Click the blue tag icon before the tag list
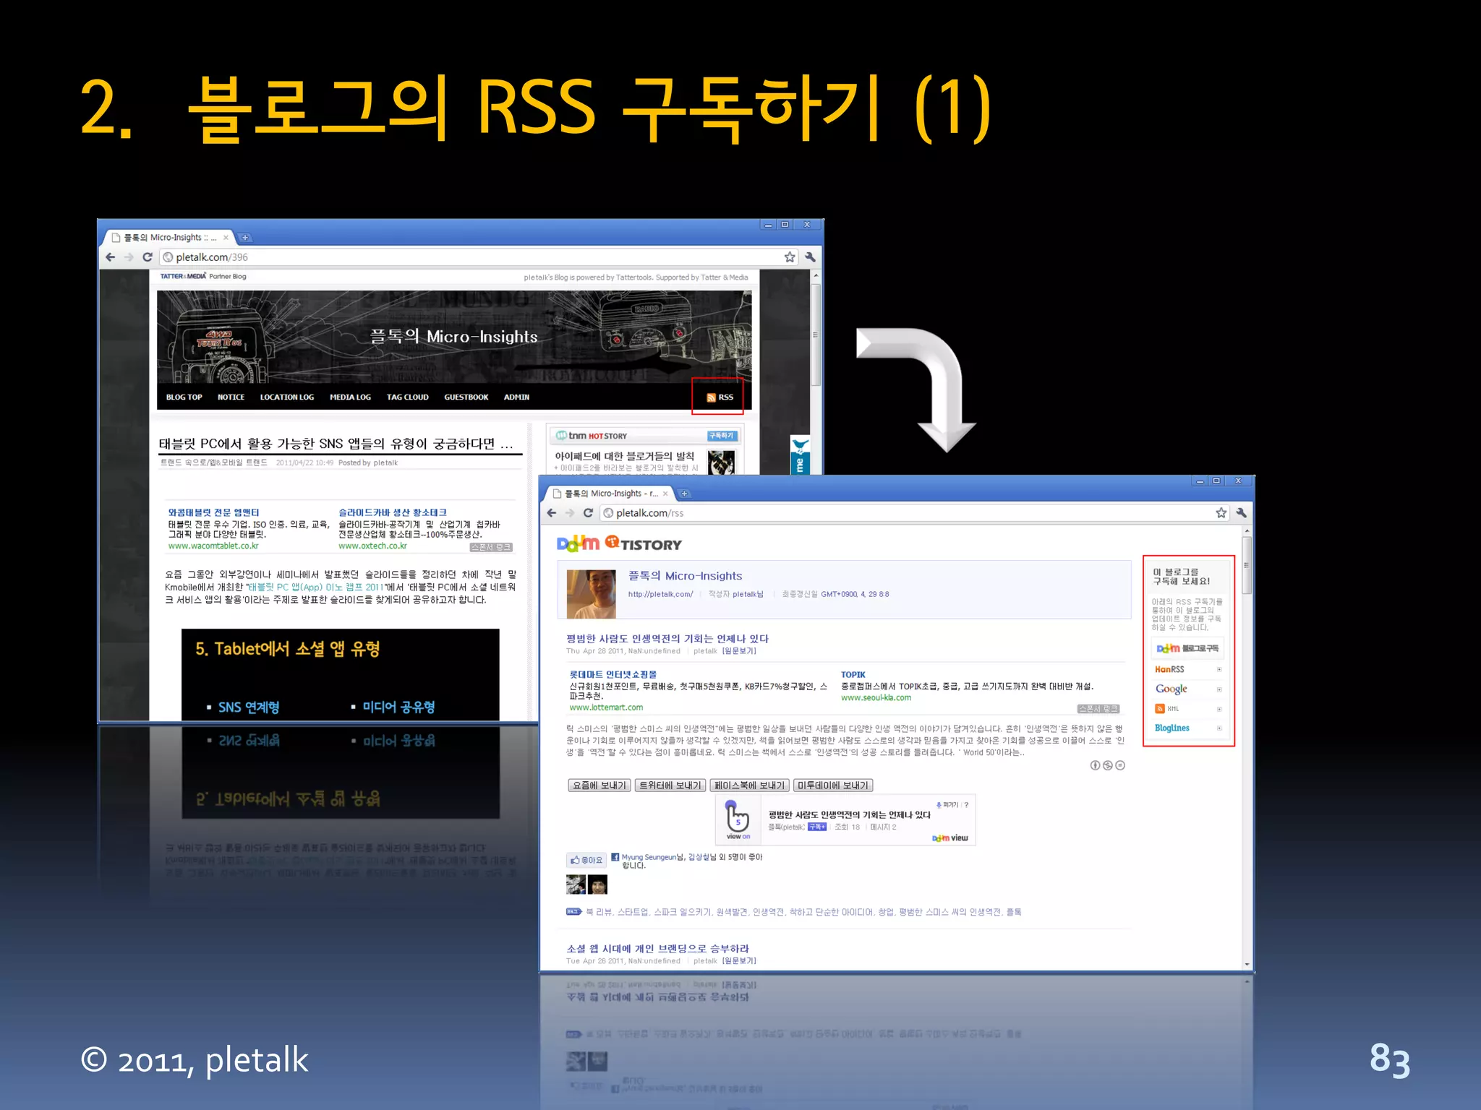The image size is (1481, 1110). click(x=574, y=912)
